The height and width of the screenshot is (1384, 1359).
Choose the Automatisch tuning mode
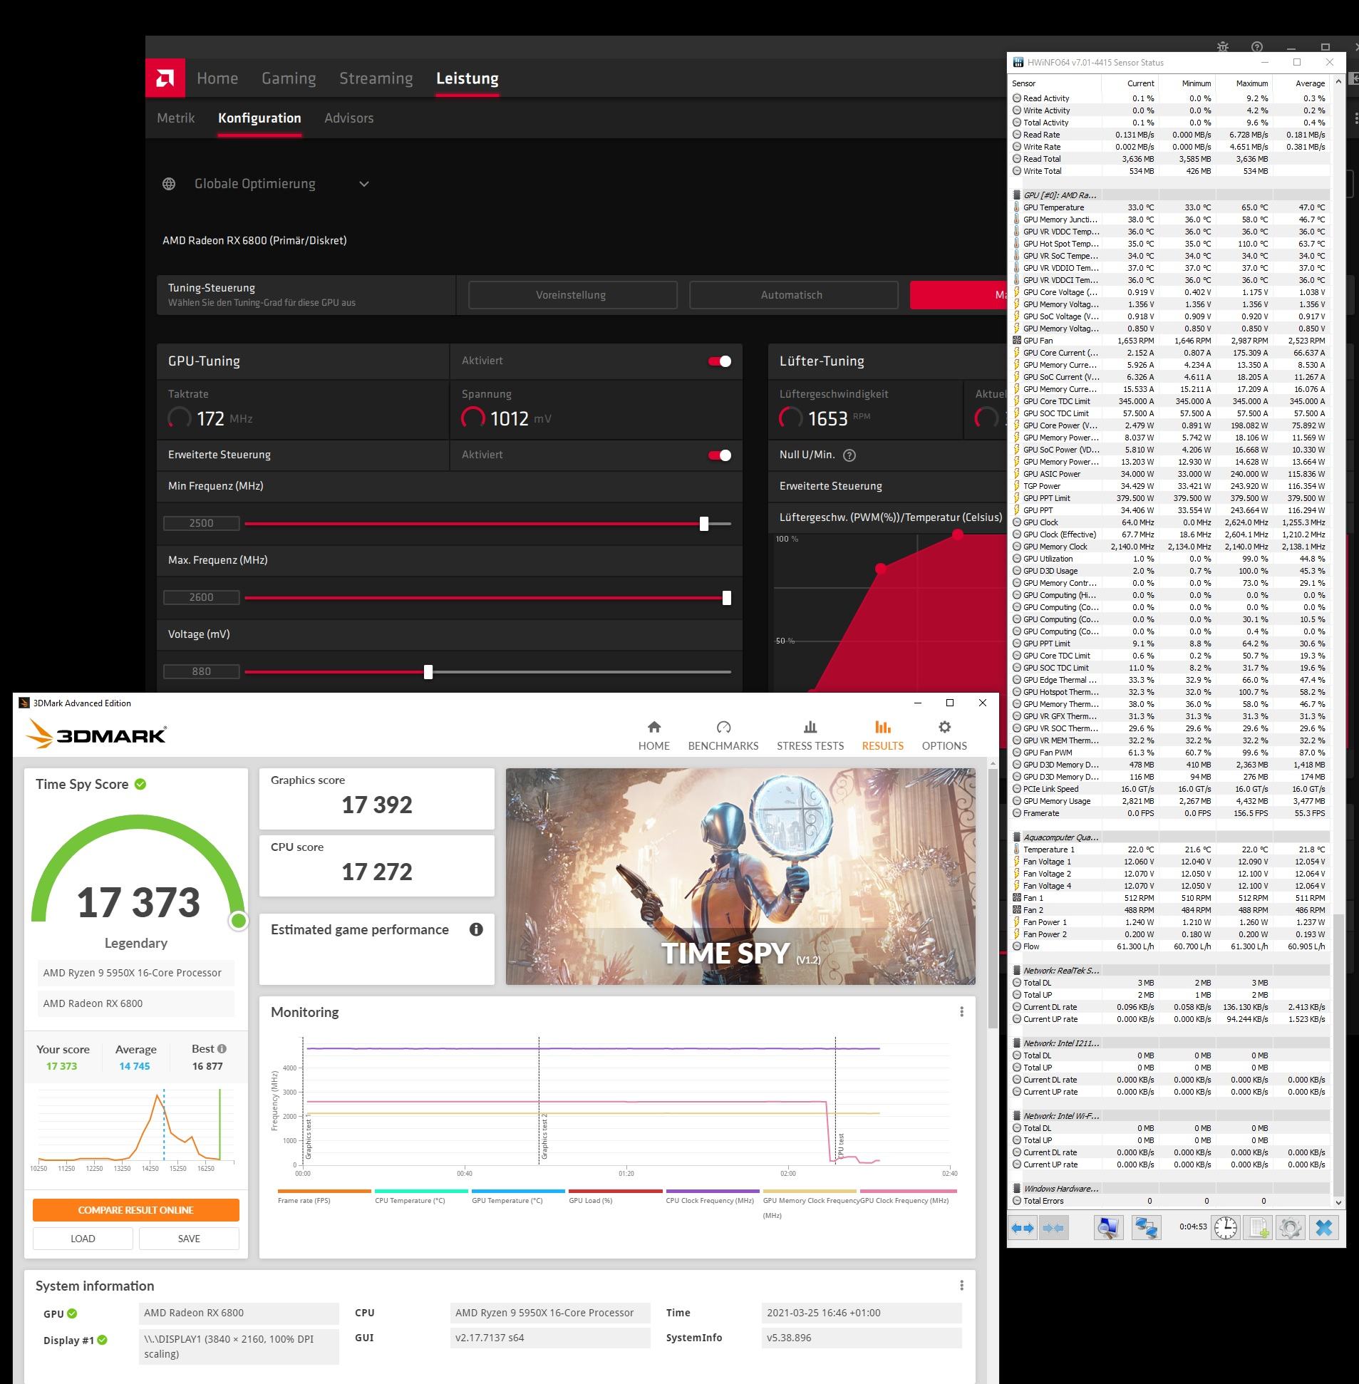click(793, 295)
